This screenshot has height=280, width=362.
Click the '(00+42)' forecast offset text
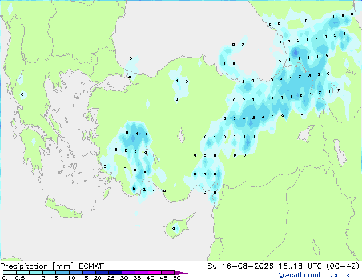pyautogui.click(x=343, y=266)
